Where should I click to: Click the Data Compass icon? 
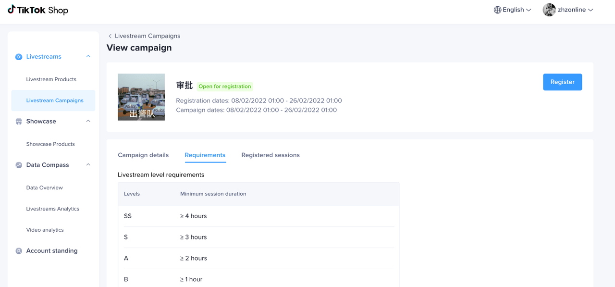click(19, 165)
